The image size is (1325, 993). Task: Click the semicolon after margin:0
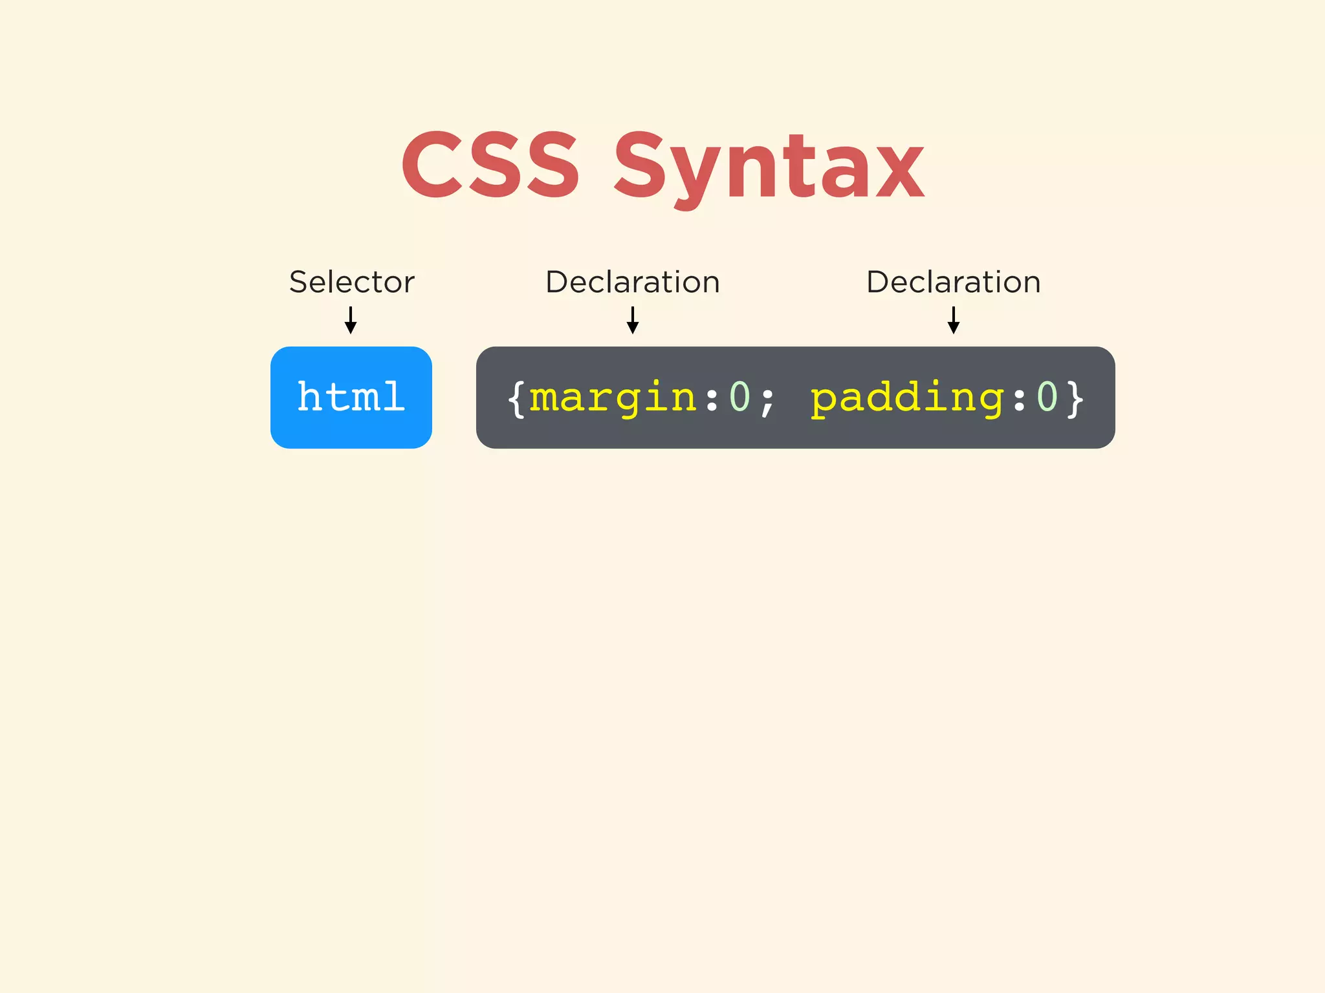coord(767,402)
